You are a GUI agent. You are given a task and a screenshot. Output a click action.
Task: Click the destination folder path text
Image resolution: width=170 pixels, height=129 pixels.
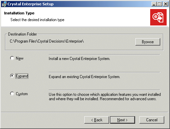tap(47, 41)
